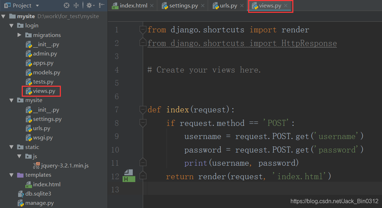Screen dimensions: 382x208
Task: Click the print call on line 11
Action: click(x=196, y=163)
